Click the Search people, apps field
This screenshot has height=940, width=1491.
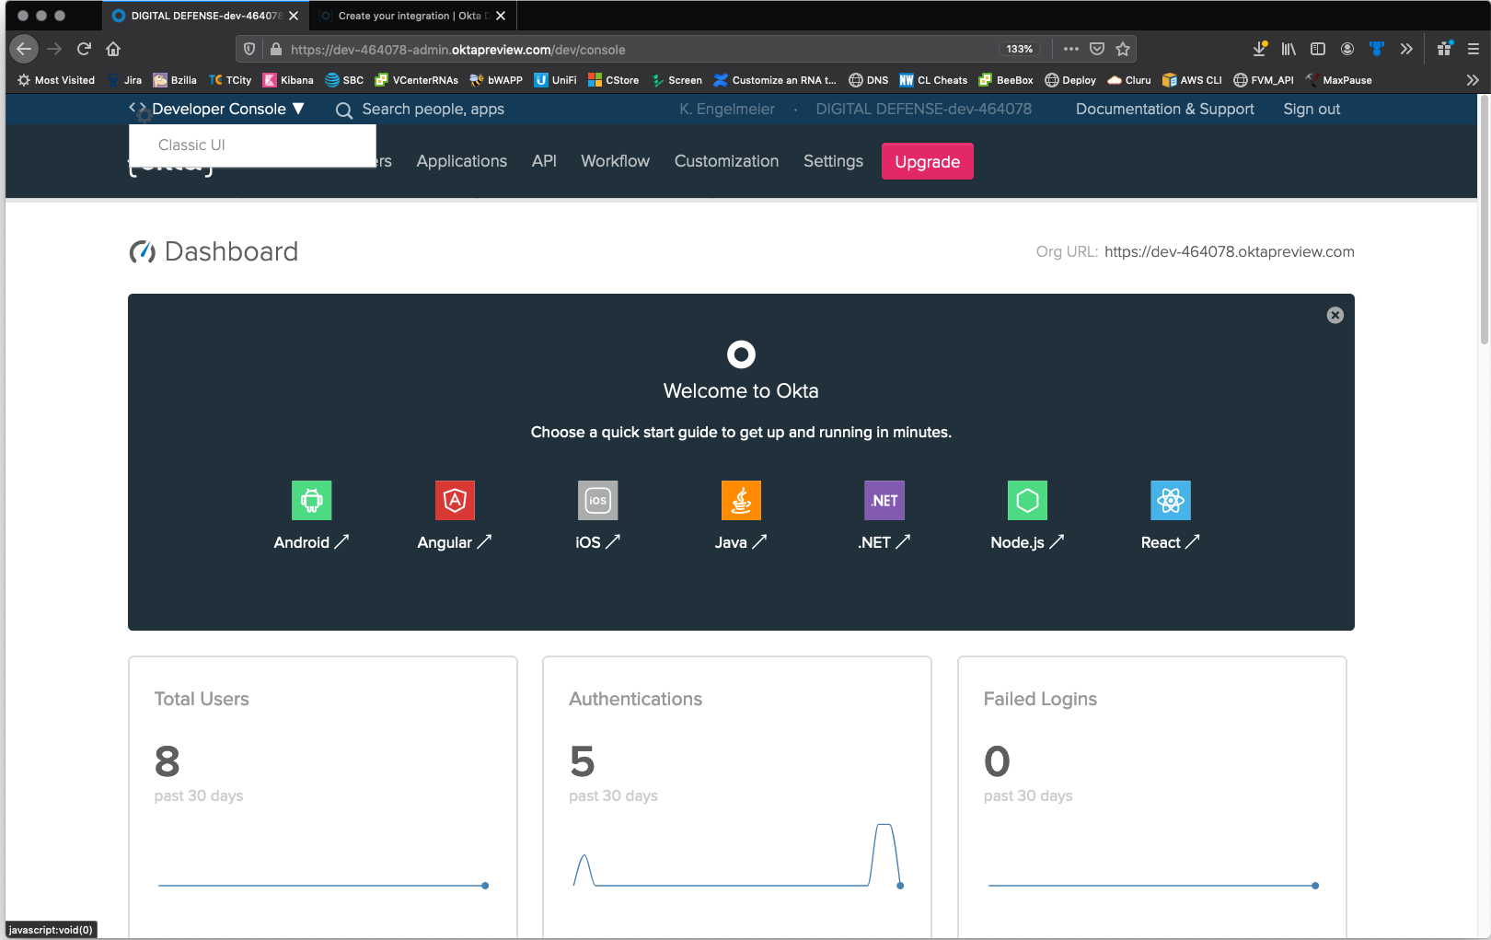(x=433, y=109)
